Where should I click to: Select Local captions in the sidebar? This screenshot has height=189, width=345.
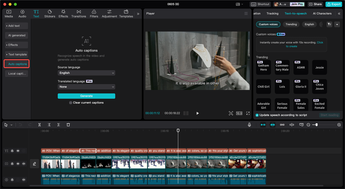(17, 74)
